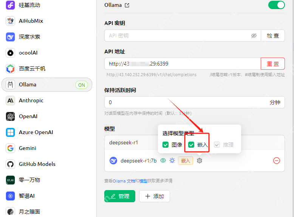
Task: Click the OpenAI swirl logo icon
Action: coord(10,117)
